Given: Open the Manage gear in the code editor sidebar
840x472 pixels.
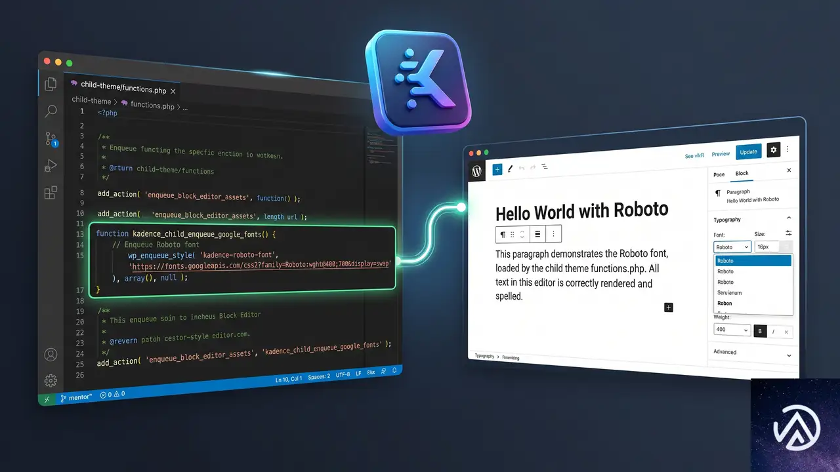Looking at the screenshot, I should point(51,381).
